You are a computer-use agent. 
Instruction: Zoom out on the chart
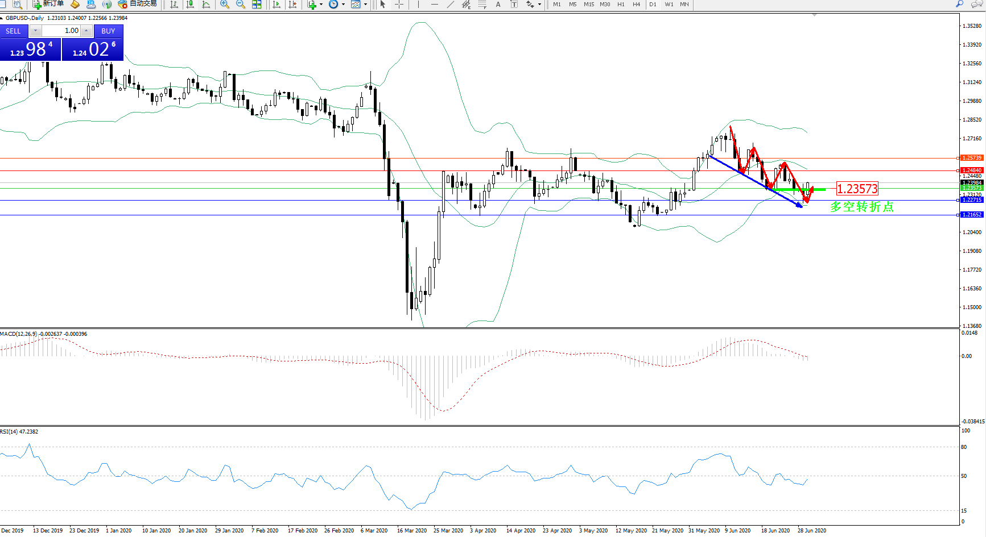coord(241,5)
